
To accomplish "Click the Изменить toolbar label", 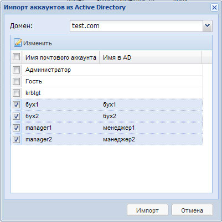I will (x=38, y=43).
